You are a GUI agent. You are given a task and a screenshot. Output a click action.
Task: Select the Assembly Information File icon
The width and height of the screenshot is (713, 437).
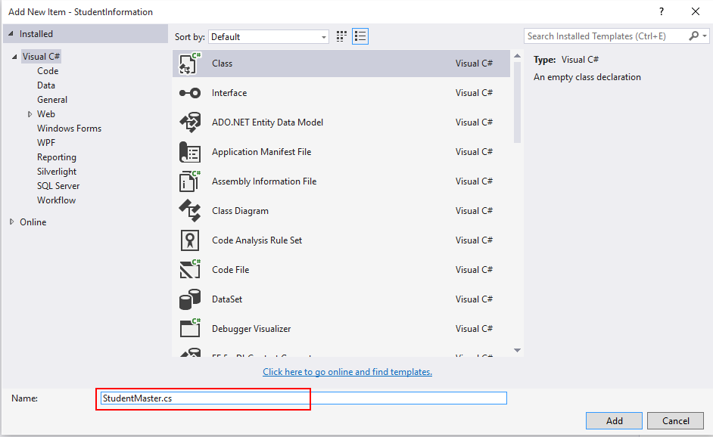(x=189, y=181)
